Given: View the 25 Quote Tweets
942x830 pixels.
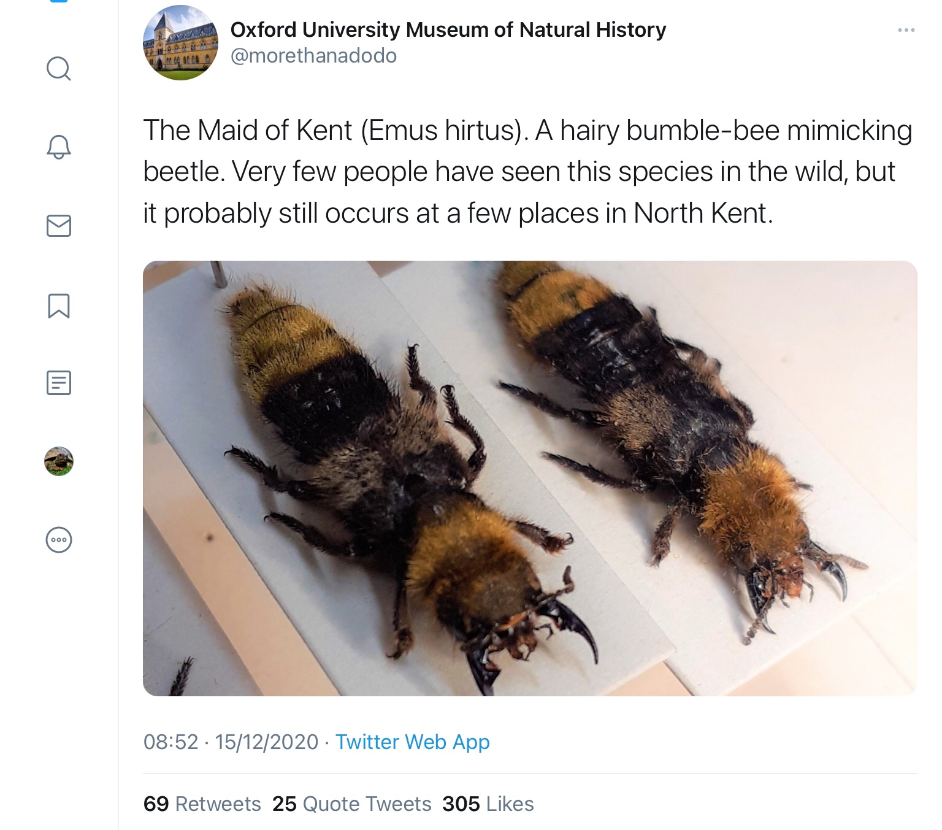Looking at the screenshot, I should tap(351, 804).
